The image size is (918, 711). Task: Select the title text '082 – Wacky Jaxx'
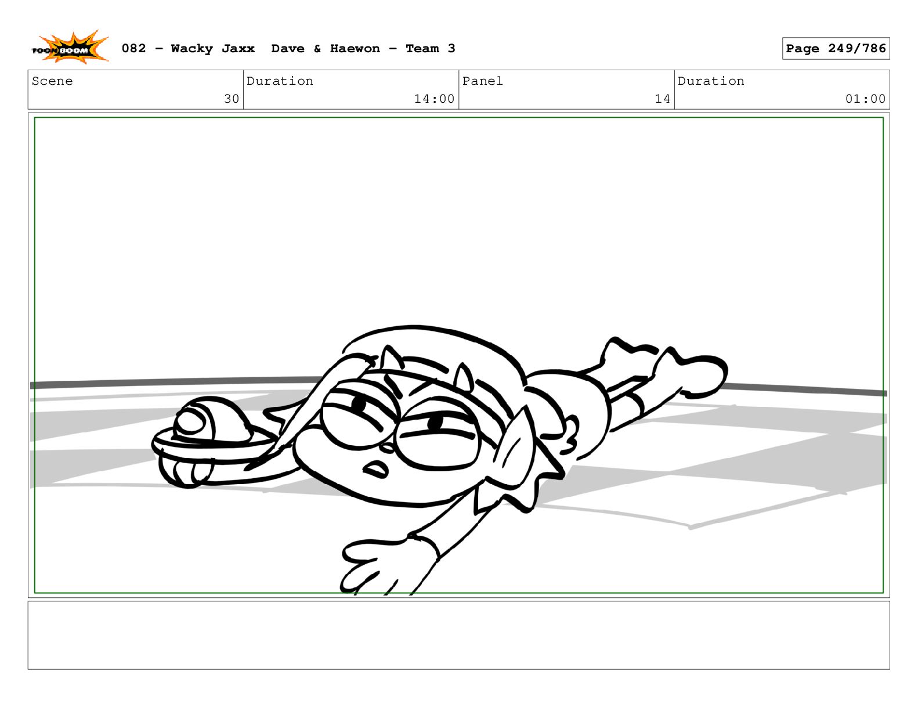tap(188, 49)
